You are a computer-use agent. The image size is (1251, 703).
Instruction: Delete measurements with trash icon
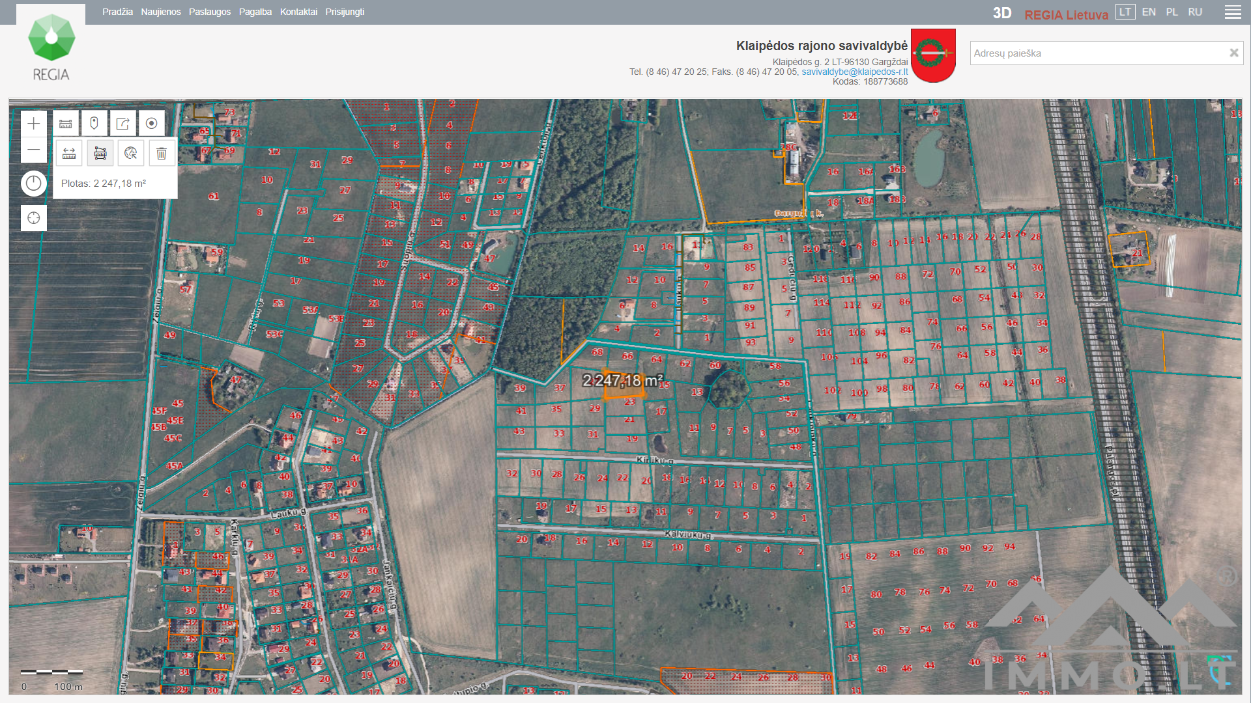pyautogui.click(x=162, y=154)
